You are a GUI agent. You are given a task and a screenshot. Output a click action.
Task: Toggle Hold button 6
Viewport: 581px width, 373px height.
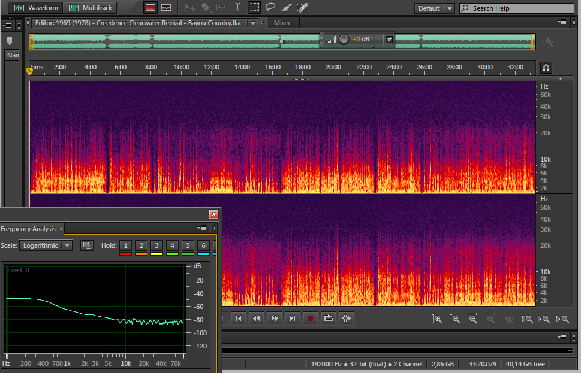(203, 245)
